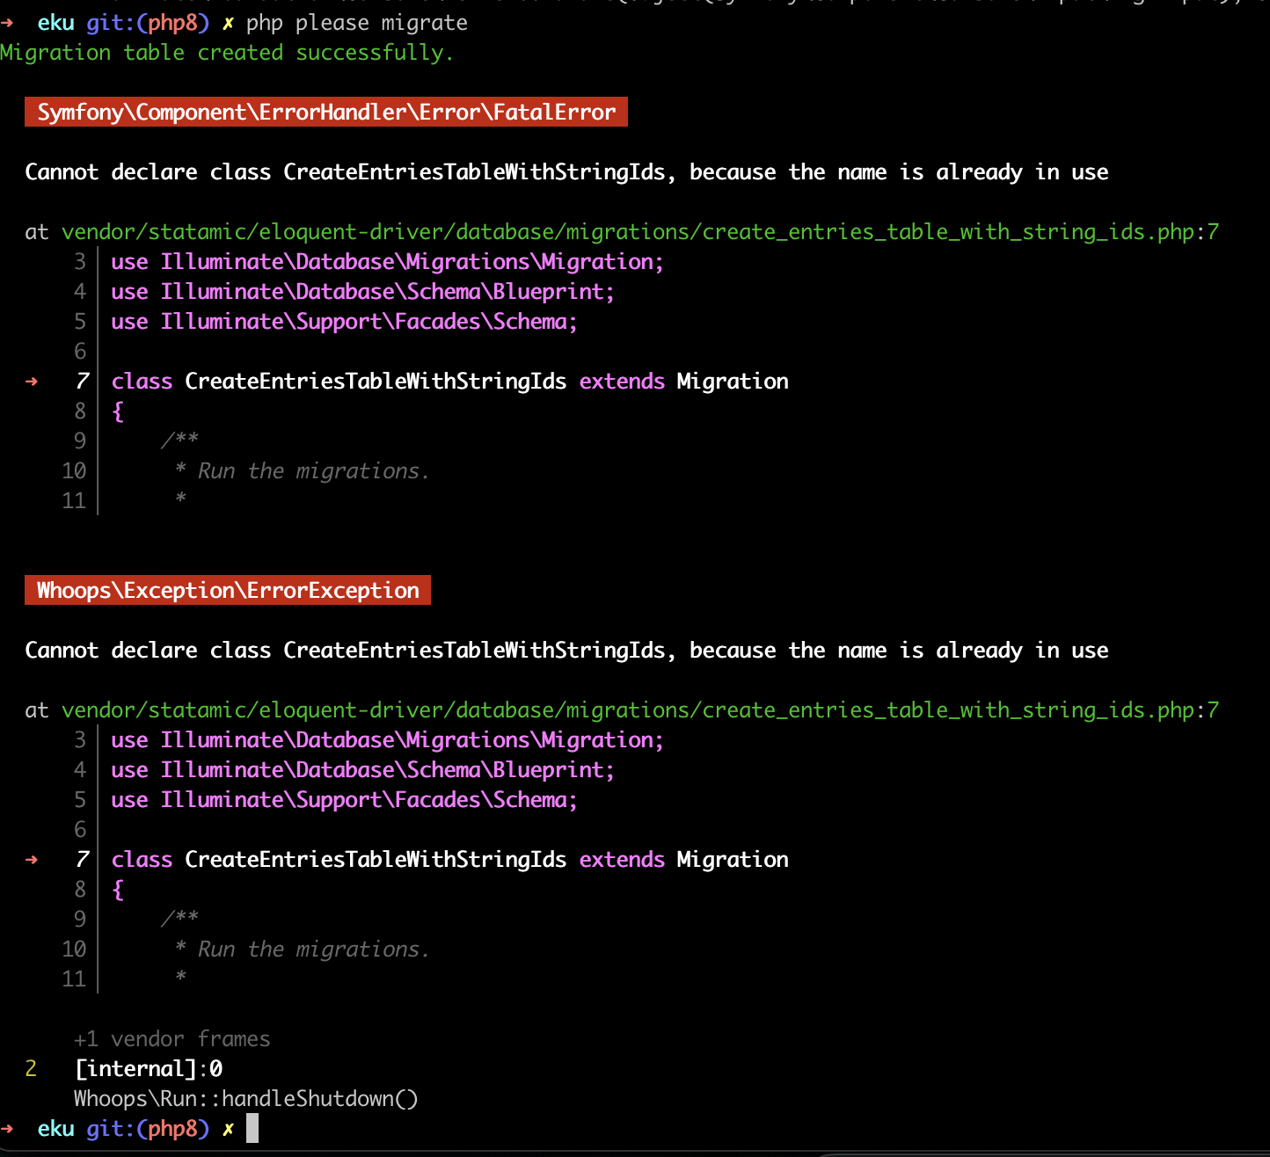The height and width of the screenshot is (1157, 1270).
Task: Click the '+1 vendor frames' text
Action: tap(172, 1039)
